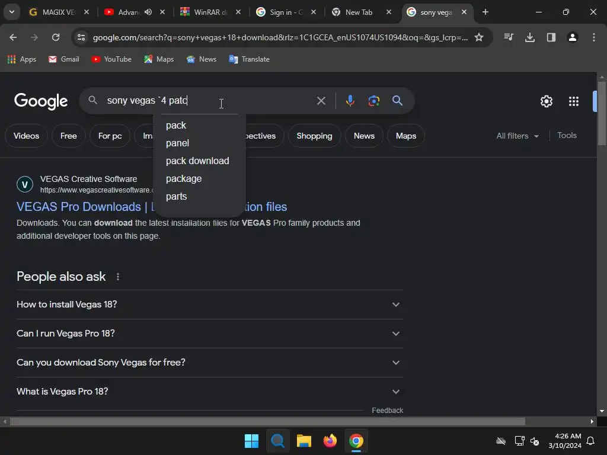The width and height of the screenshot is (607, 455).
Task: Submit search with magnifier icon
Action: pyautogui.click(x=397, y=101)
